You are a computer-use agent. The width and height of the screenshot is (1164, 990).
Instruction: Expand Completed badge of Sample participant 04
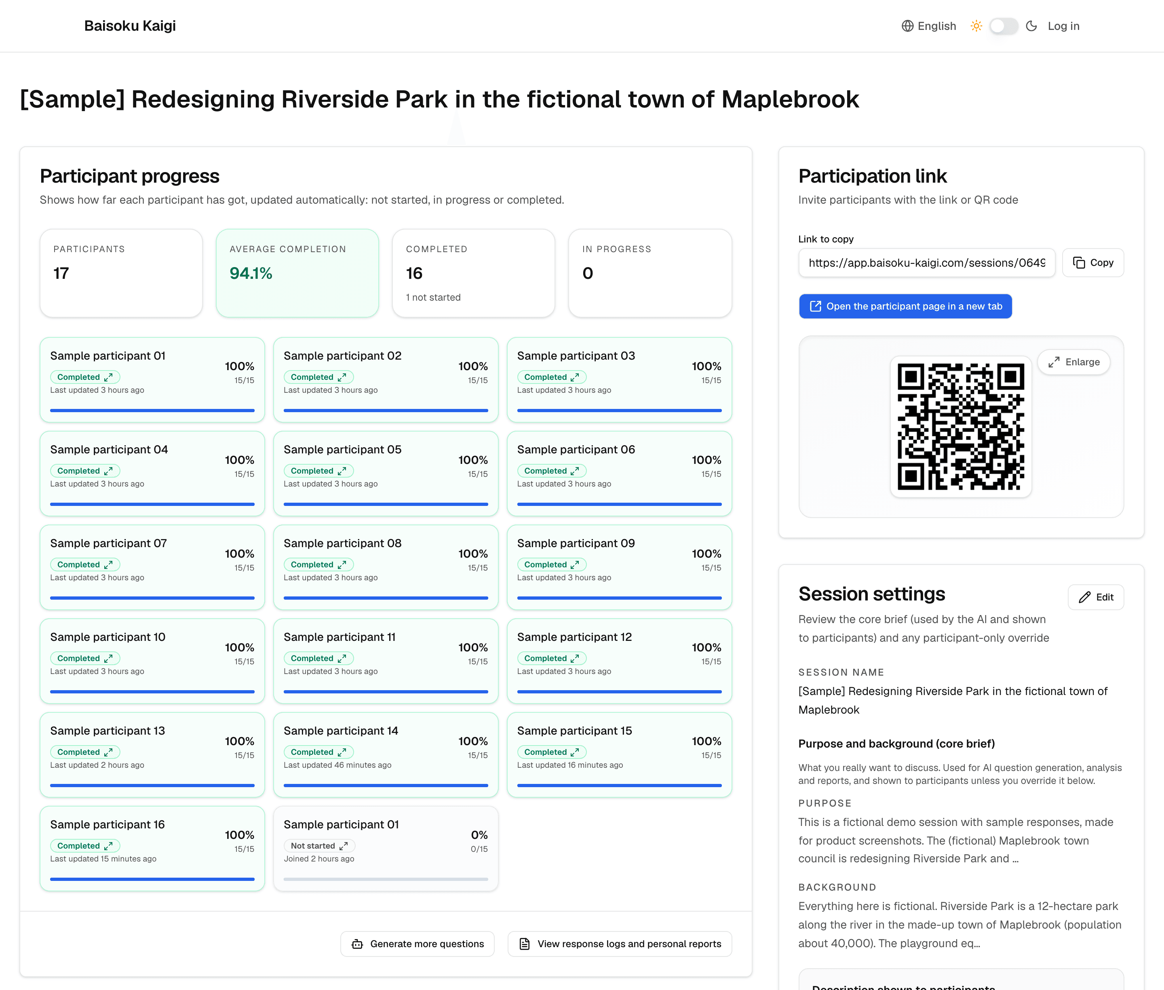point(85,471)
